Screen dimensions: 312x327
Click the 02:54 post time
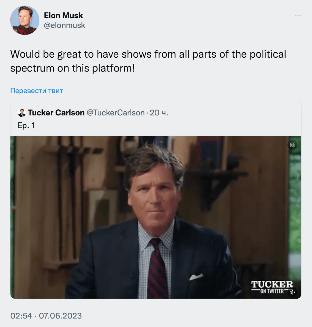(21, 316)
